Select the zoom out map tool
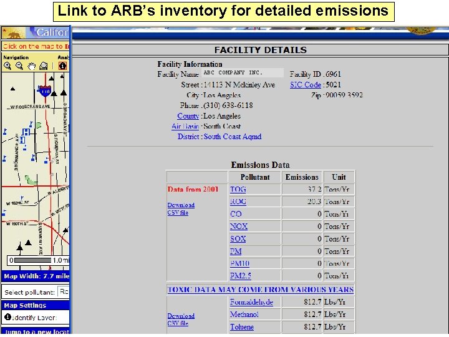This screenshot has width=449, height=337. pos(19,66)
